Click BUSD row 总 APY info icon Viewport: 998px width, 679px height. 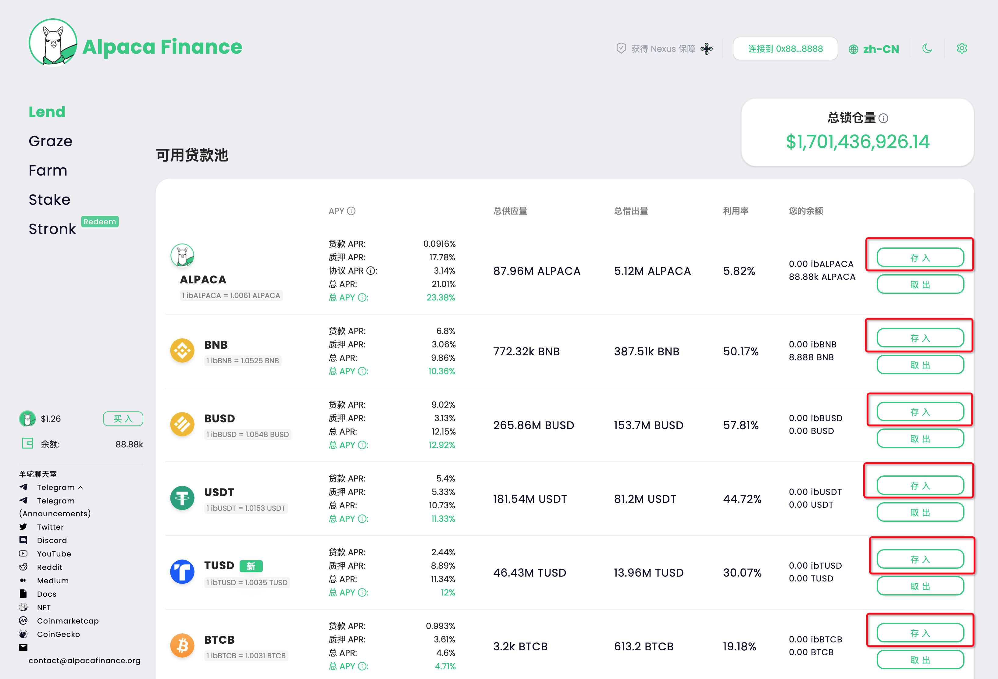362,445
